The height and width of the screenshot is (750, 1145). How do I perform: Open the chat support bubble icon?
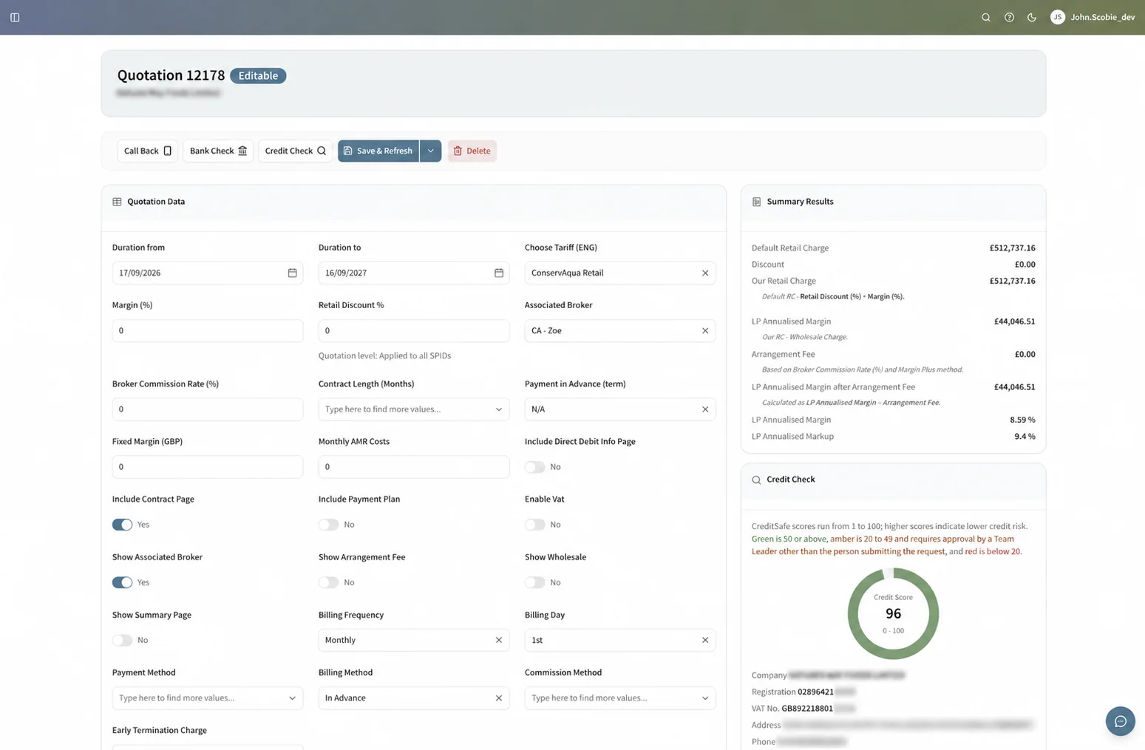1120,721
